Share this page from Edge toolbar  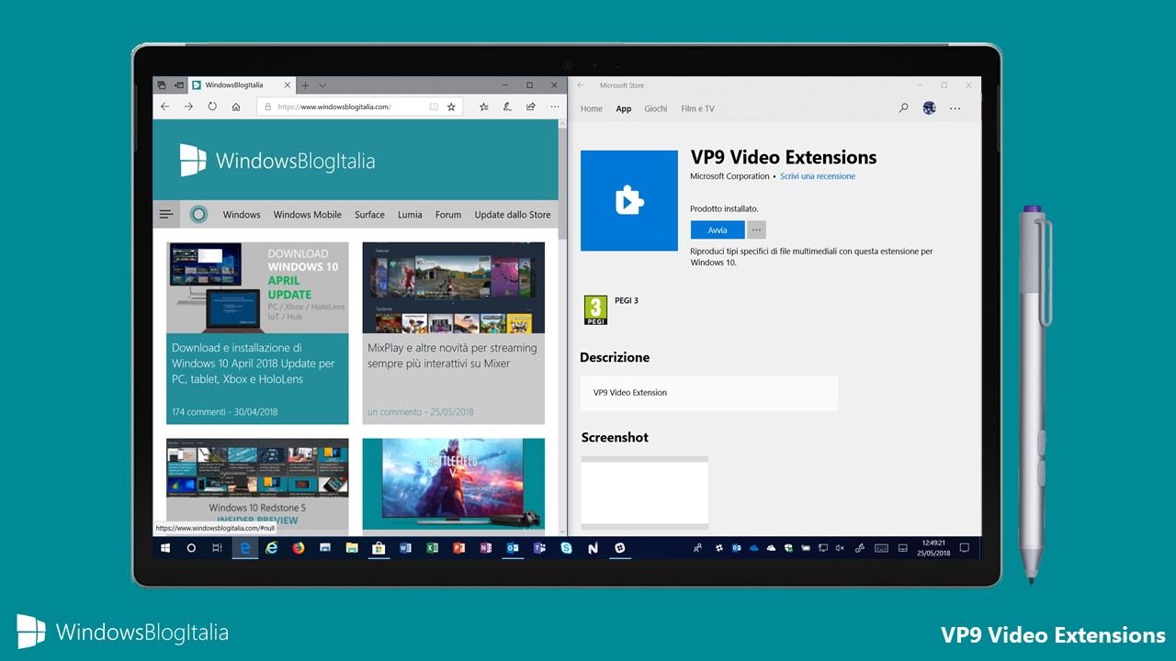point(530,106)
